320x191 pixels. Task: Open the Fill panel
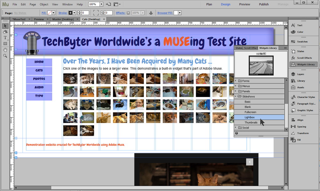click(296, 140)
